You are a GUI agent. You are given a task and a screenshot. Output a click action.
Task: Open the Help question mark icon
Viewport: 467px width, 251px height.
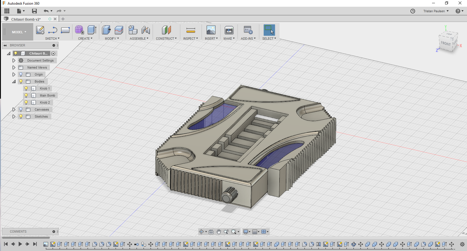(x=458, y=11)
